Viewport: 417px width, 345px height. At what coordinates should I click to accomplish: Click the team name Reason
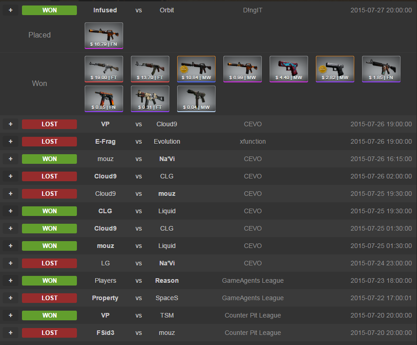(x=167, y=280)
